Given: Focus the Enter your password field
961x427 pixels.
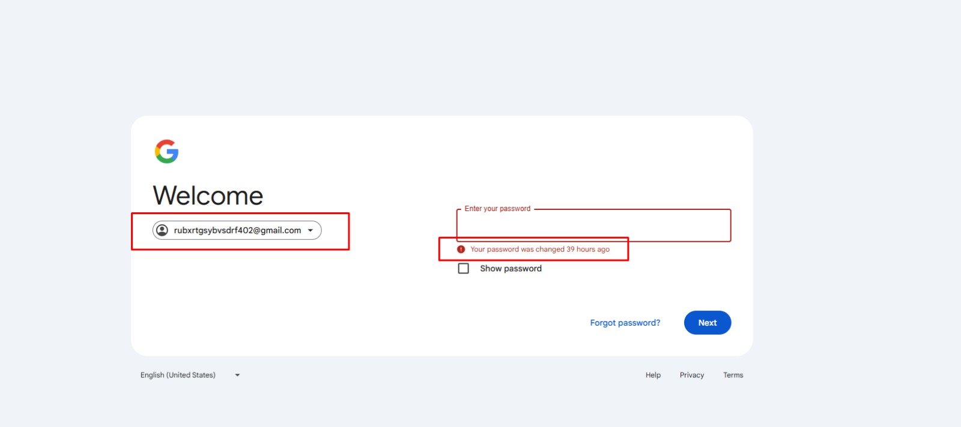Looking at the screenshot, I should click(x=593, y=225).
